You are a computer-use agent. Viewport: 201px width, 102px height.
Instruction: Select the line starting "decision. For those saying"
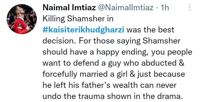click(111, 41)
